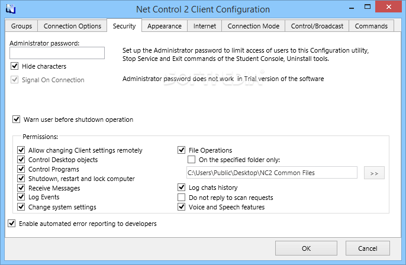The width and height of the screenshot is (406, 265).
Task: Open the Groups tab
Action: [x=21, y=26]
